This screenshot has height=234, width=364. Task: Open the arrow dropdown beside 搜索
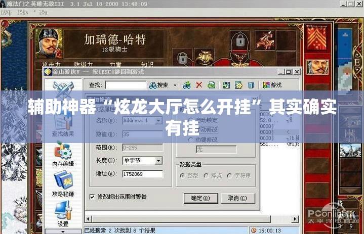(x=175, y=85)
